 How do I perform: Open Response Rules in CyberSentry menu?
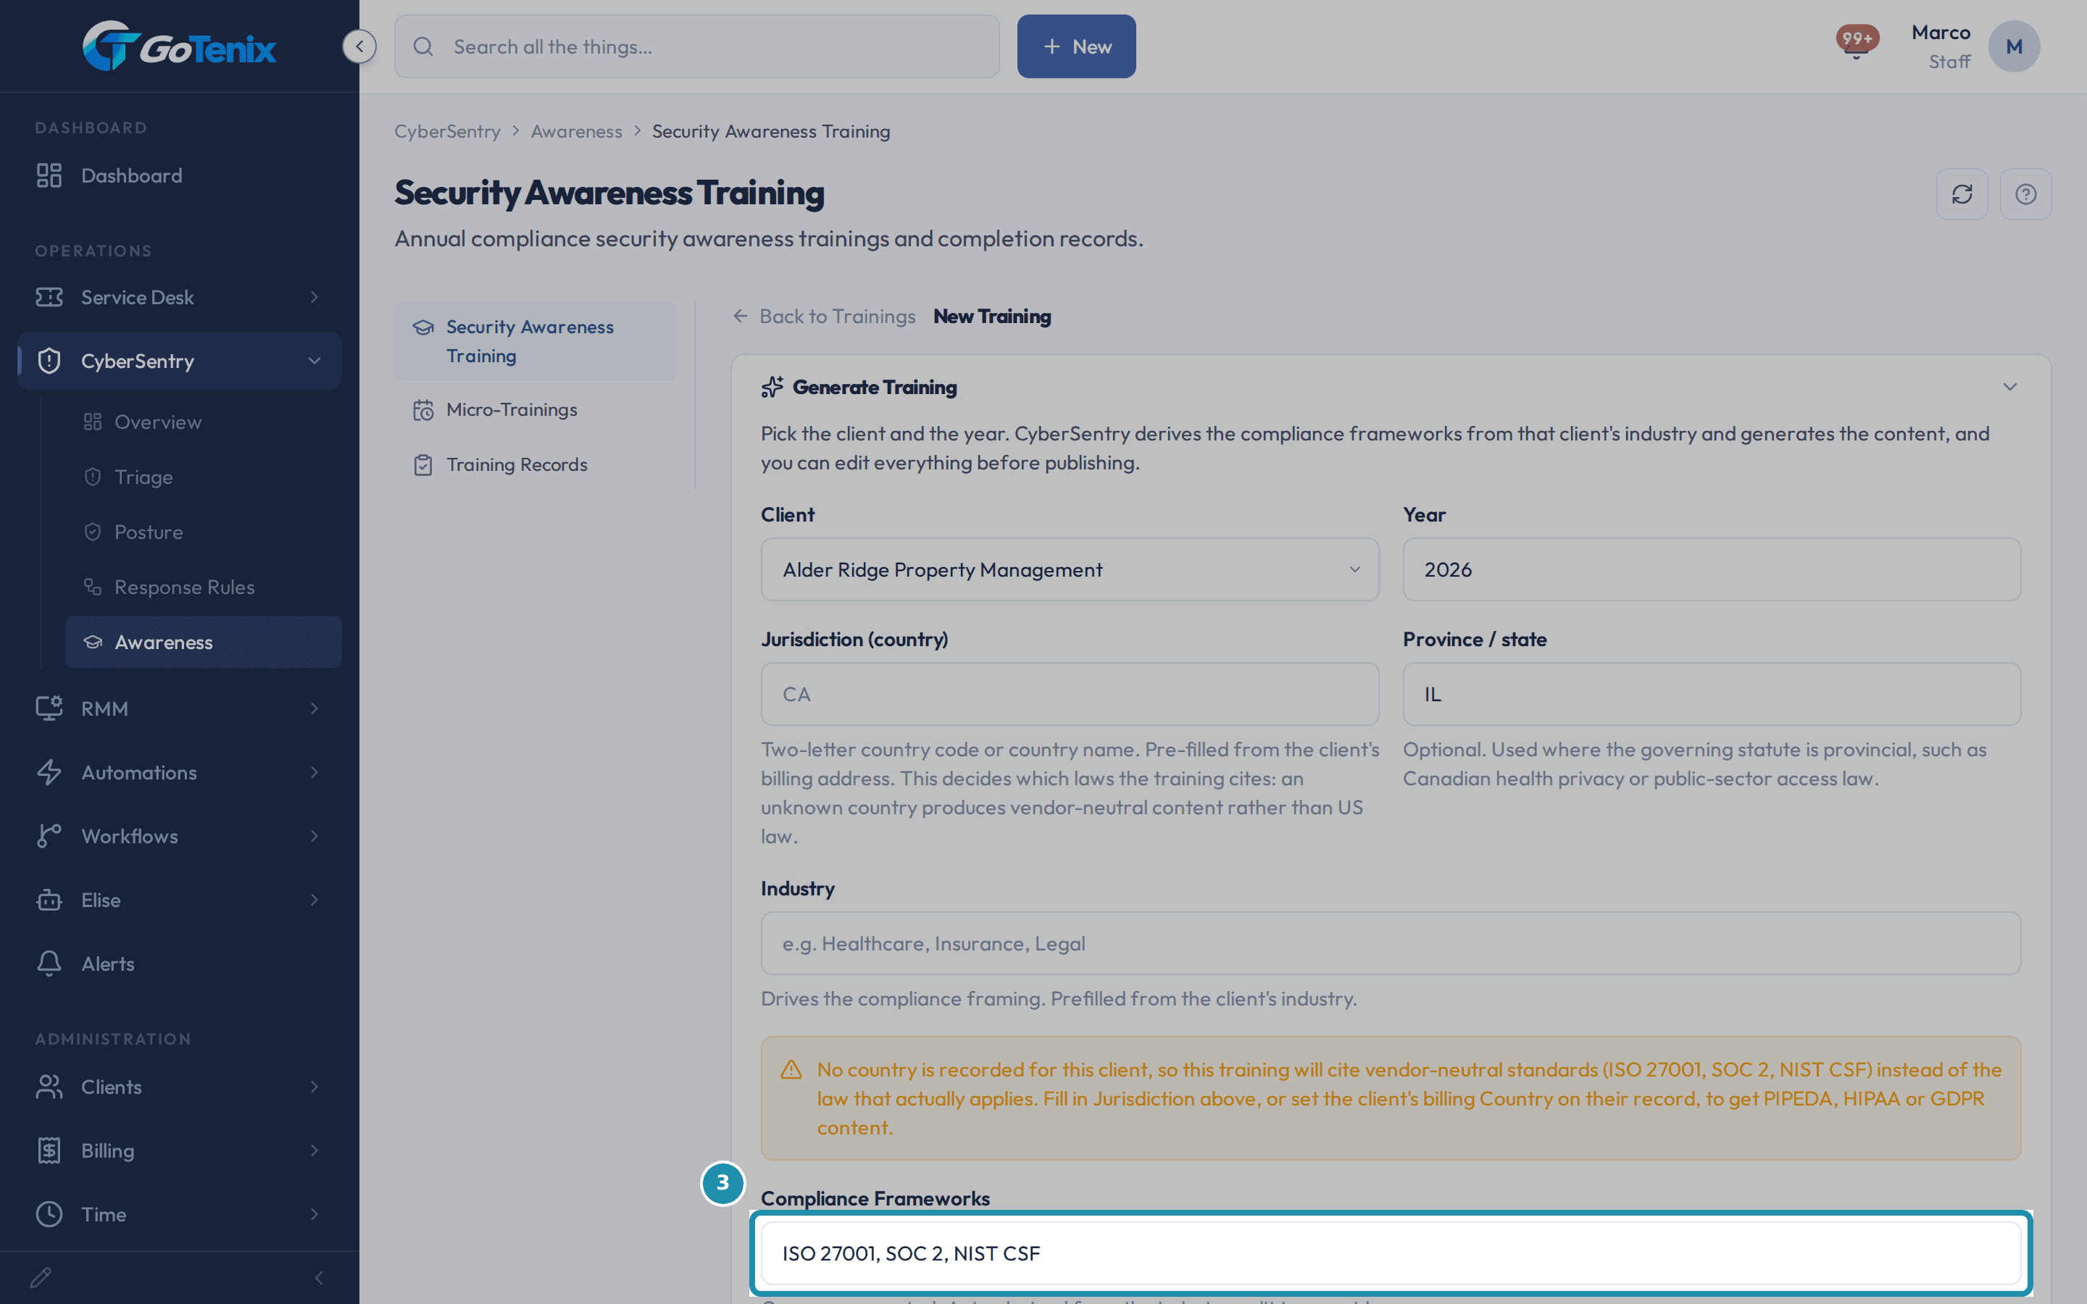(x=203, y=588)
